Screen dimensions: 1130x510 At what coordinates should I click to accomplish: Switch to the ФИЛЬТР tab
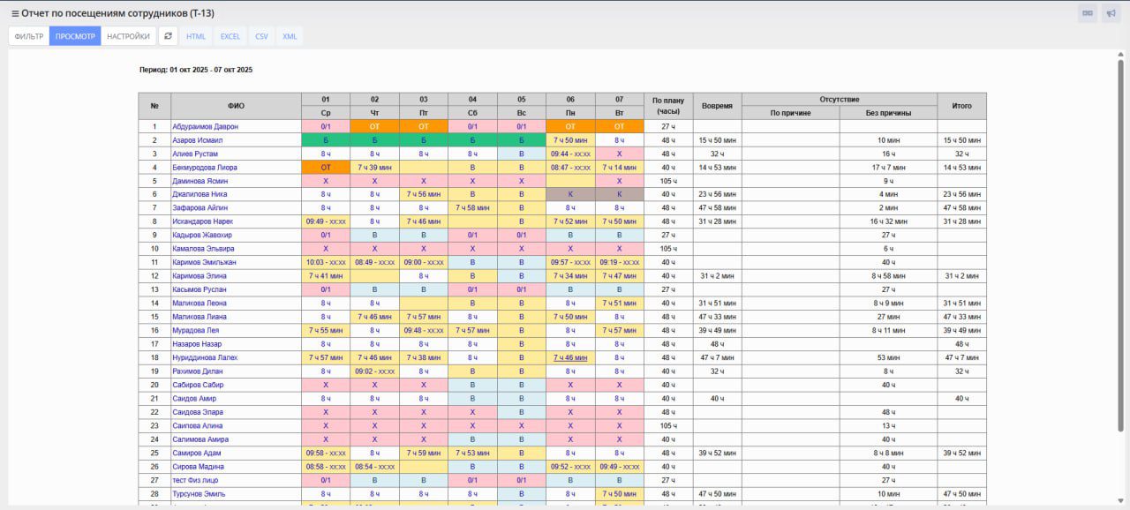coord(29,36)
